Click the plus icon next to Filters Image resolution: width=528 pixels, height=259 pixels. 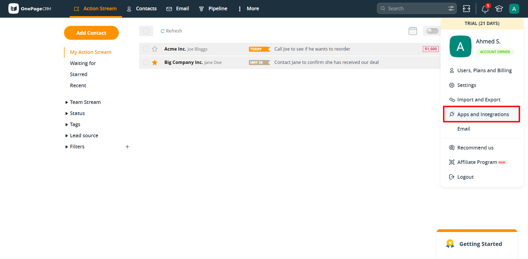tap(127, 147)
